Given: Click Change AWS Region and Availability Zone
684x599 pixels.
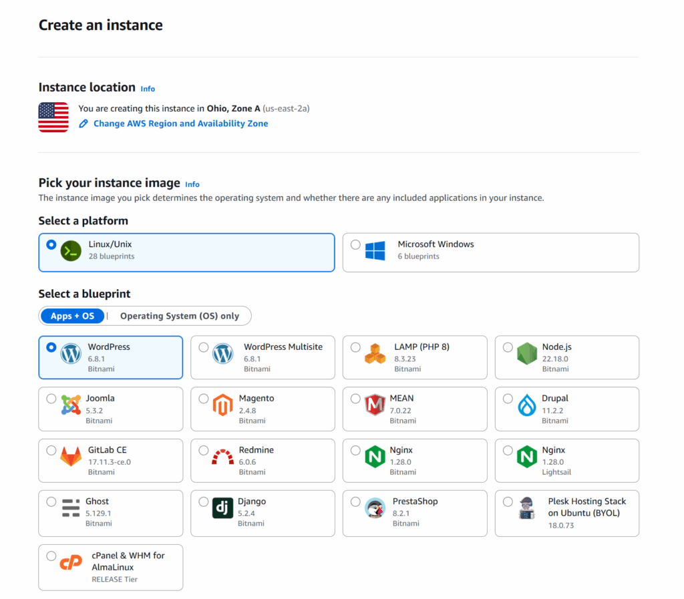Looking at the screenshot, I should click(180, 124).
